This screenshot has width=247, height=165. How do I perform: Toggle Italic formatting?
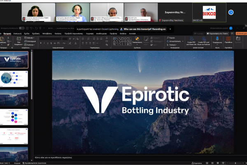pyautogui.click(x=44, y=43)
